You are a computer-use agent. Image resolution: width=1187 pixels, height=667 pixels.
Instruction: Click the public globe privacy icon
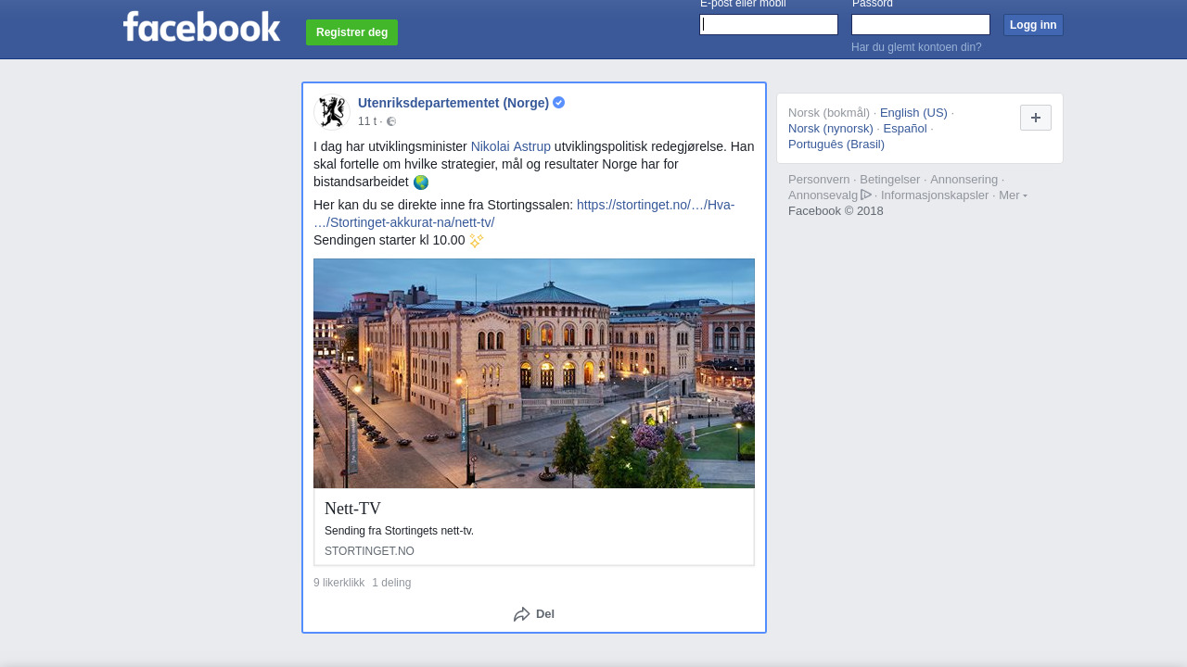(x=391, y=121)
